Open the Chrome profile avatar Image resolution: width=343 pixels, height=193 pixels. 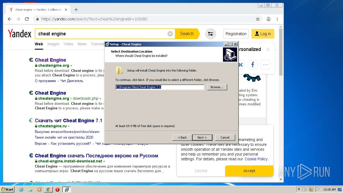tap(268, 19)
